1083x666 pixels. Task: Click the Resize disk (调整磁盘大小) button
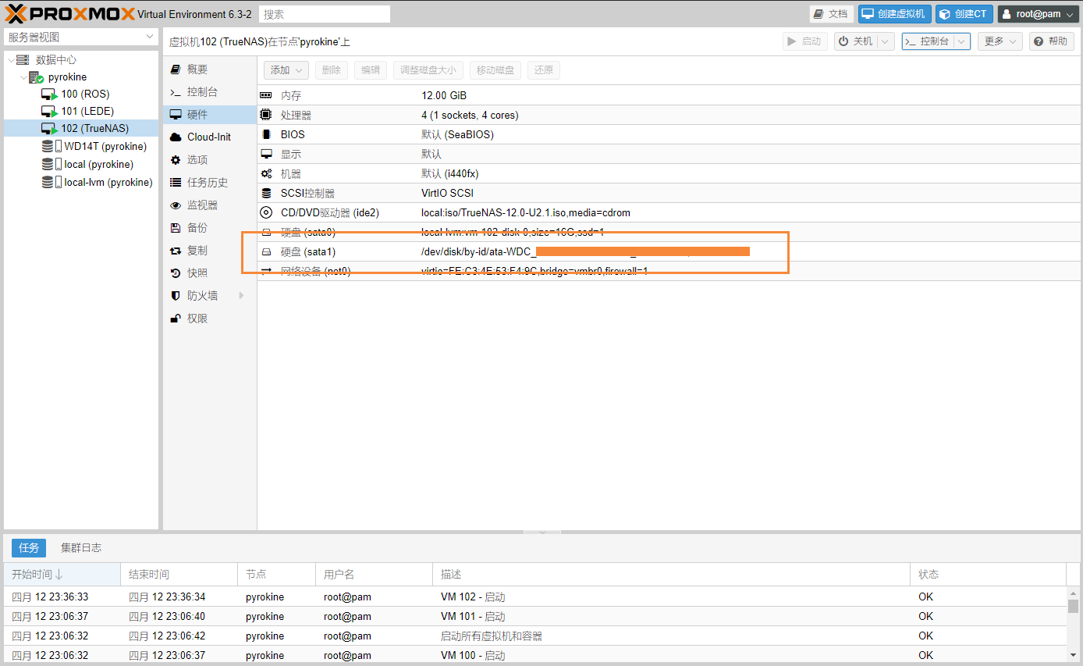pyautogui.click(x=428, y=70)
